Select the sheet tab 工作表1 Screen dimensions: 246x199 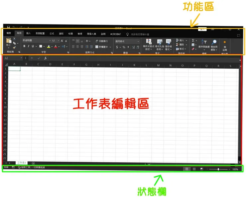[22, 163]
